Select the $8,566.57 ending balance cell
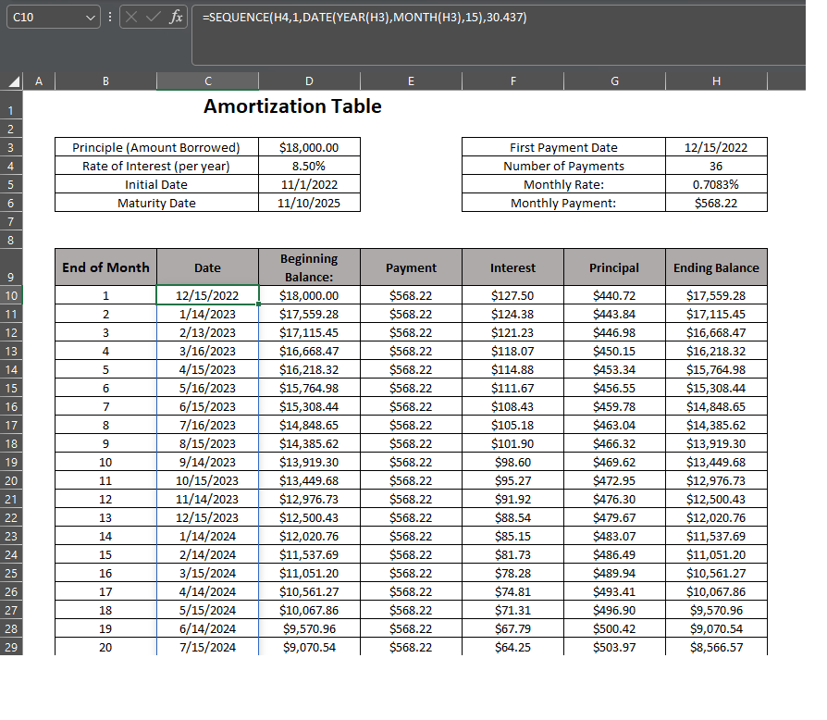 tap(716, 647)
